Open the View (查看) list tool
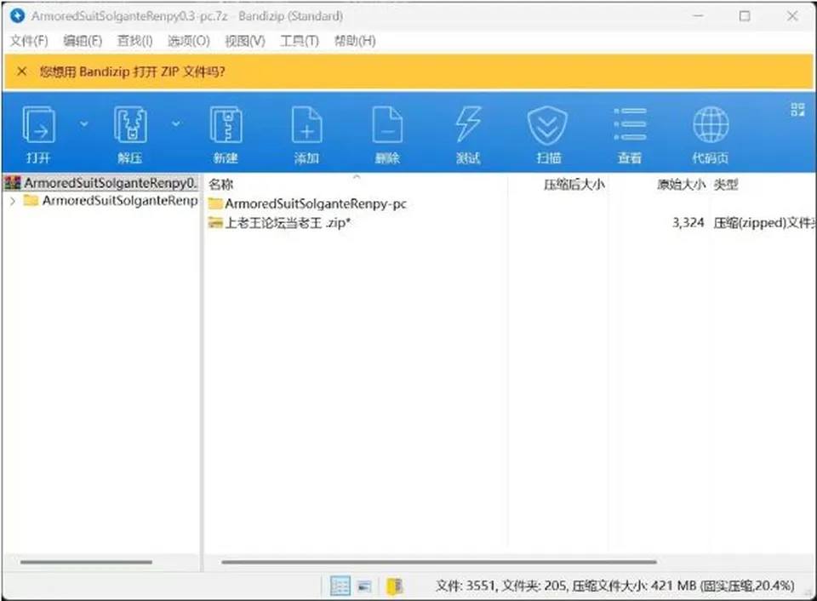The height and width of the screenshot is (601, 817). (x=630, y=124)
